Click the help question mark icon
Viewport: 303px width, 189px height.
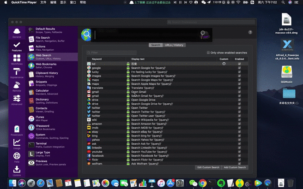pos(250,32)
